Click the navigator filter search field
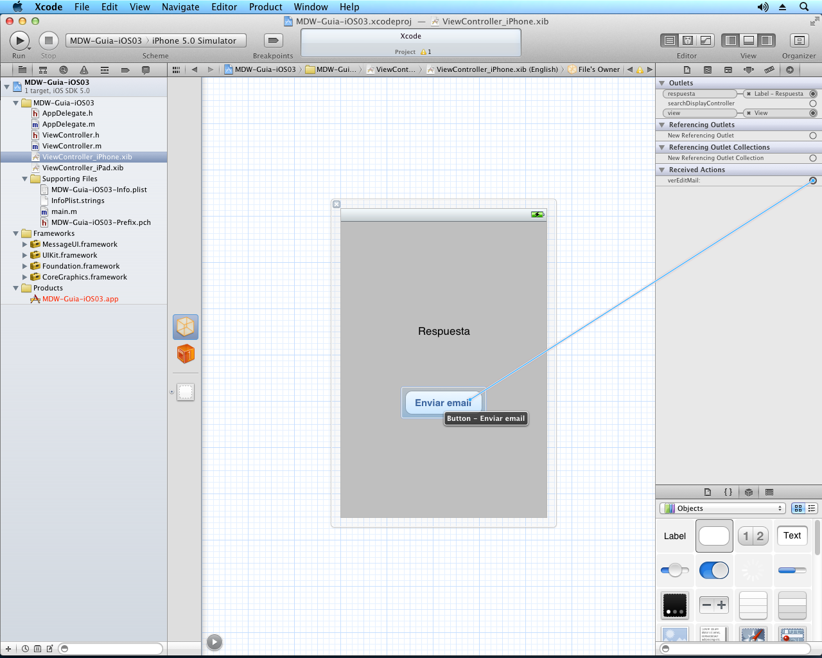The image size is (822, 658). click(x=110, y=649)
